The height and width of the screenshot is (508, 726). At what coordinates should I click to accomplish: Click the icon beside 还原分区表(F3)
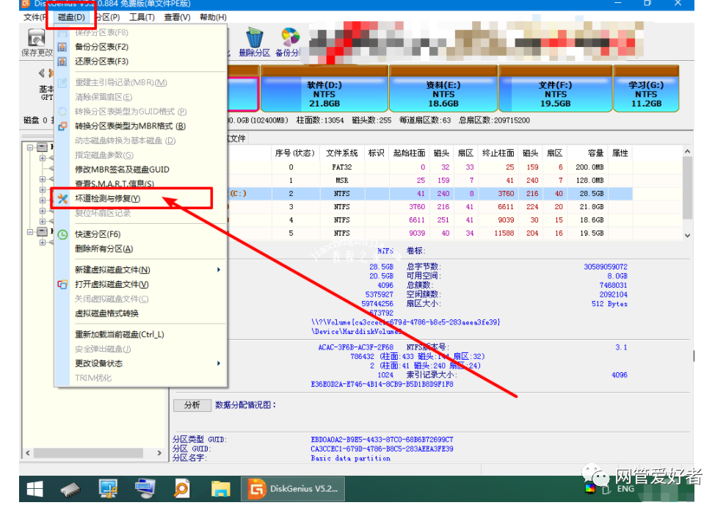62,62
